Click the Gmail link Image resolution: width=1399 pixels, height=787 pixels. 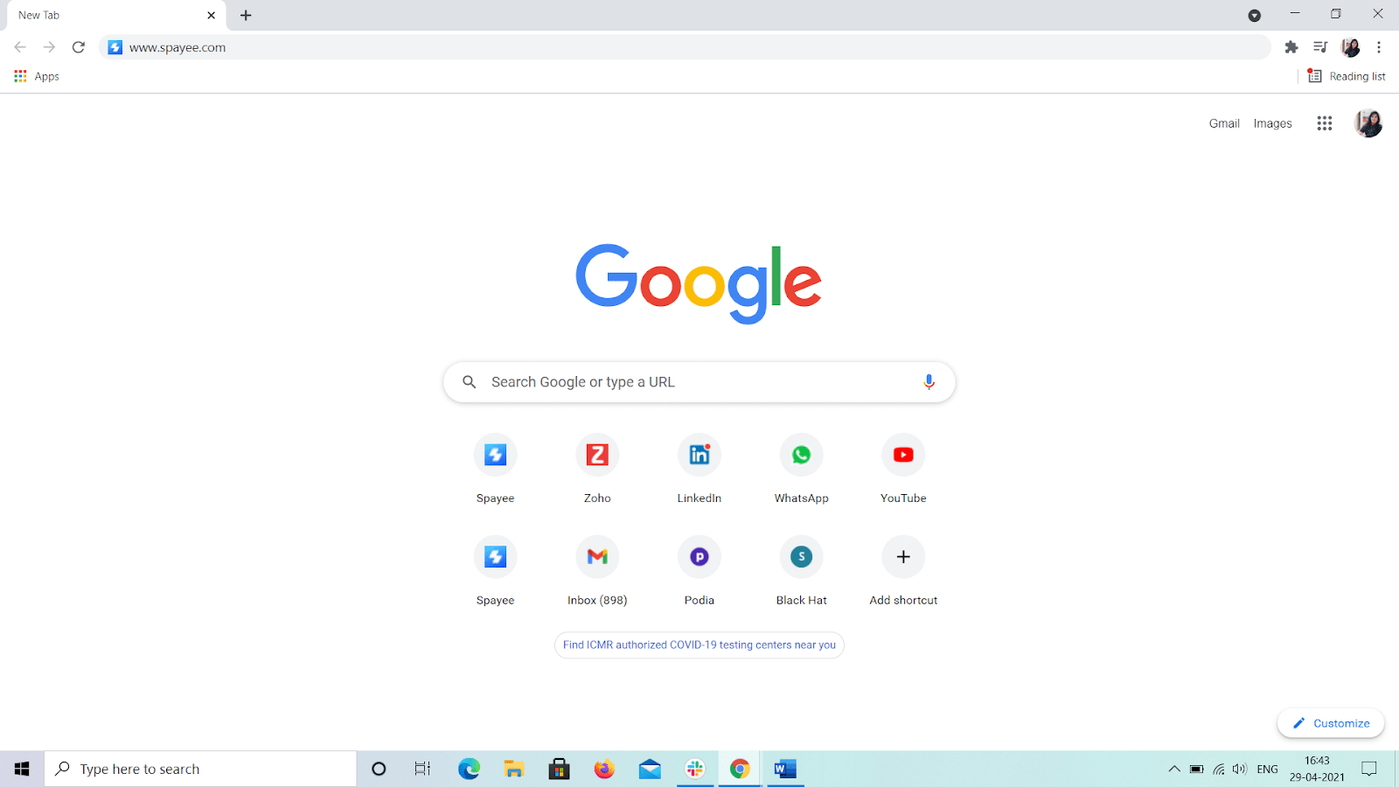point(1223,123)
